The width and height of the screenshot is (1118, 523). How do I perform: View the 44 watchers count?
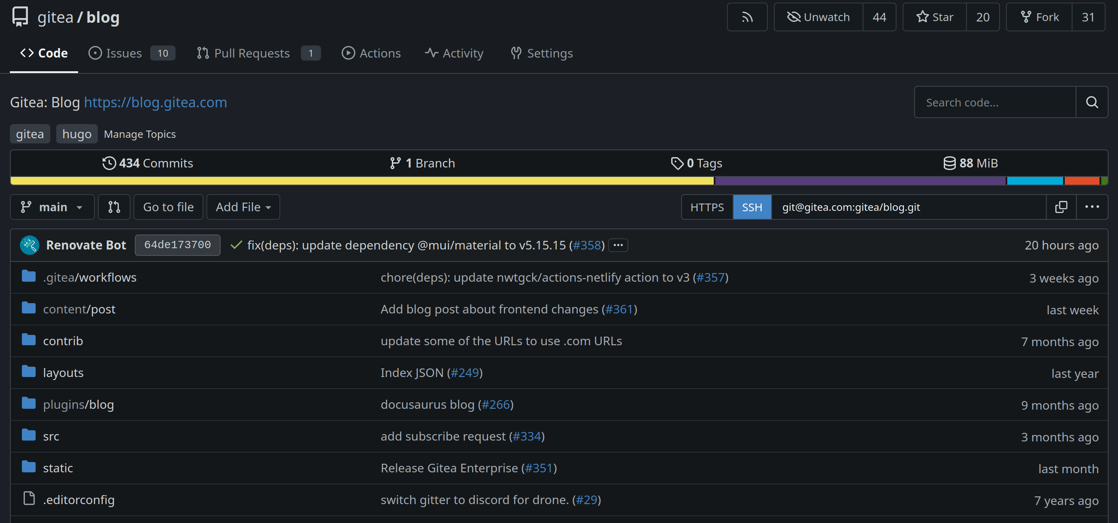click(879, 17)
